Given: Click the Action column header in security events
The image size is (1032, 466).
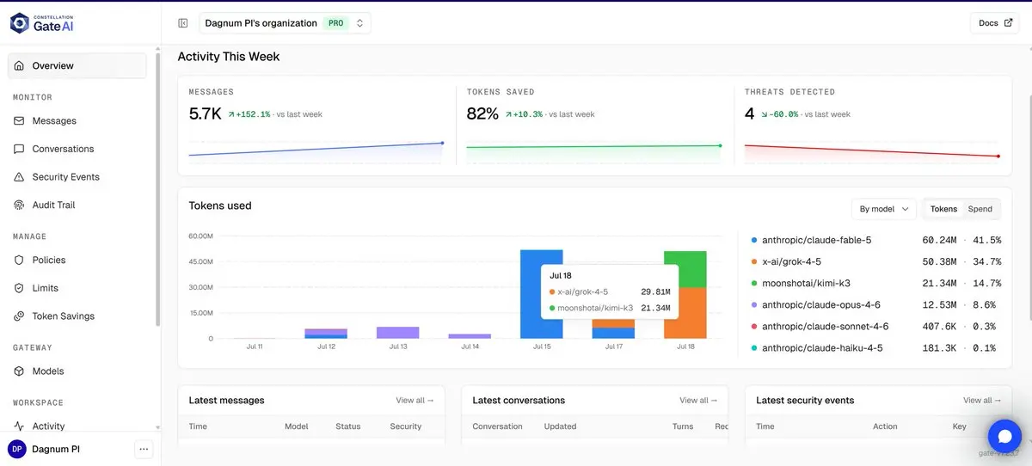Looking at the screenshot, I should 885,426.
